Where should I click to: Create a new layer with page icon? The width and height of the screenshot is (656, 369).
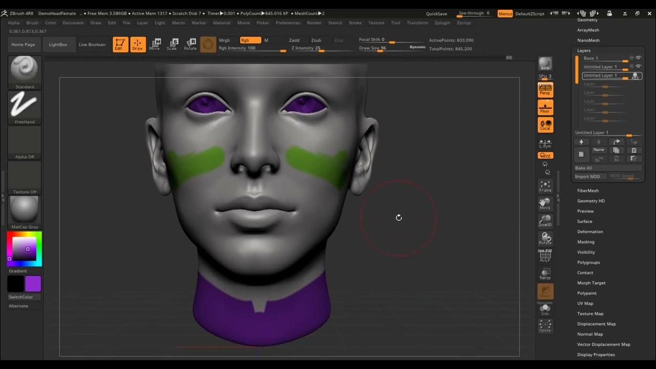click(581, 154)
